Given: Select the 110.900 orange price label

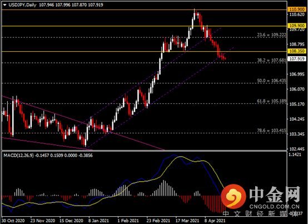Looking at the screenshot, I should click(x=297, y=9).
